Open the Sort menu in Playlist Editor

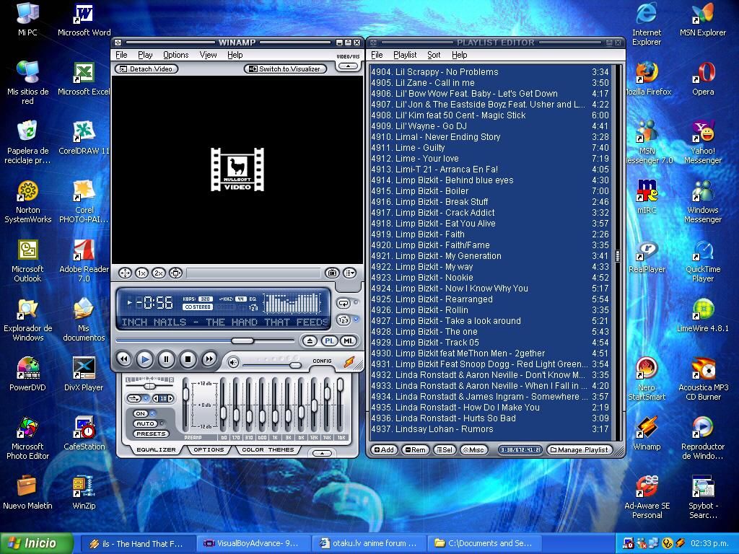pos(434,55)
